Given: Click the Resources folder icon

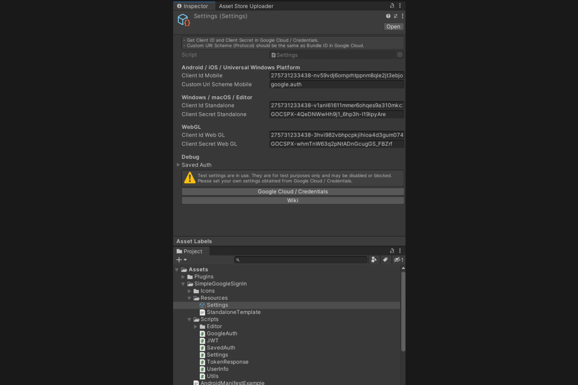Looking at the screenshot, I should (x=196, y=298).
